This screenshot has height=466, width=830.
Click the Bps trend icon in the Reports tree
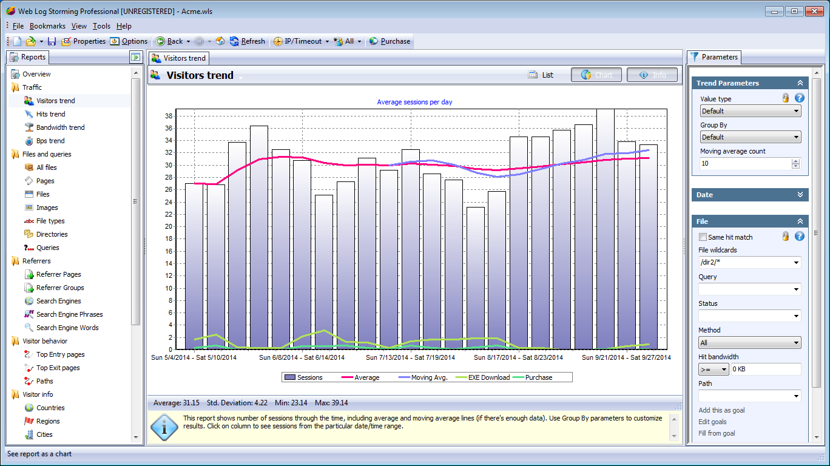(29, 141)
